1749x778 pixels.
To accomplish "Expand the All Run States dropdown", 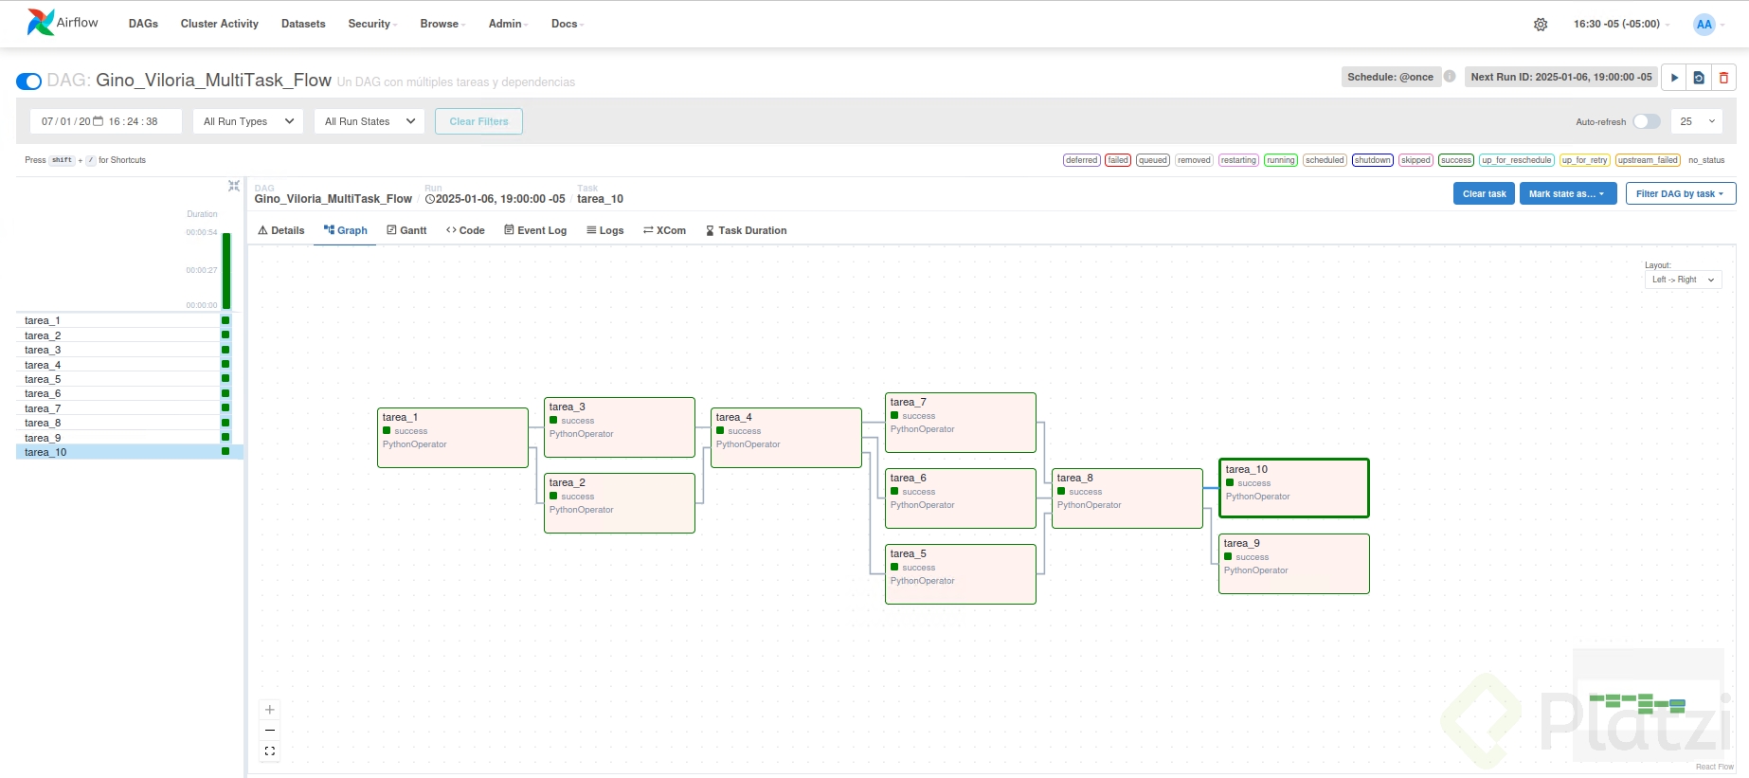I will (370, 121).
